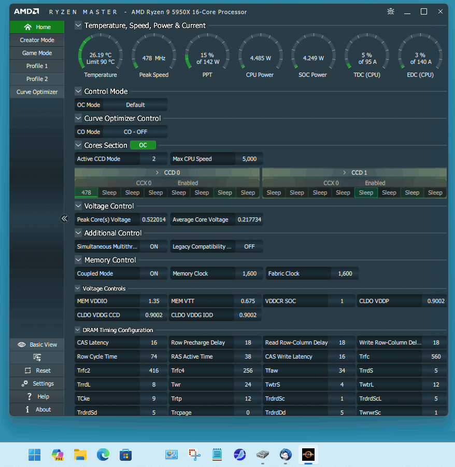Click CCD 1 CCX 0 Enabled status
Image resolution: width=455 pixels, height=467 pixels.
click(x=375, y=183)
